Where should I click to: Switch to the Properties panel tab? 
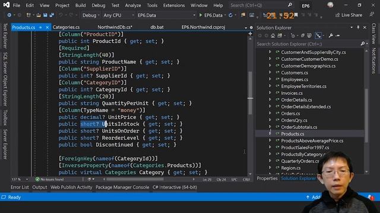click(x=267, y=178)
